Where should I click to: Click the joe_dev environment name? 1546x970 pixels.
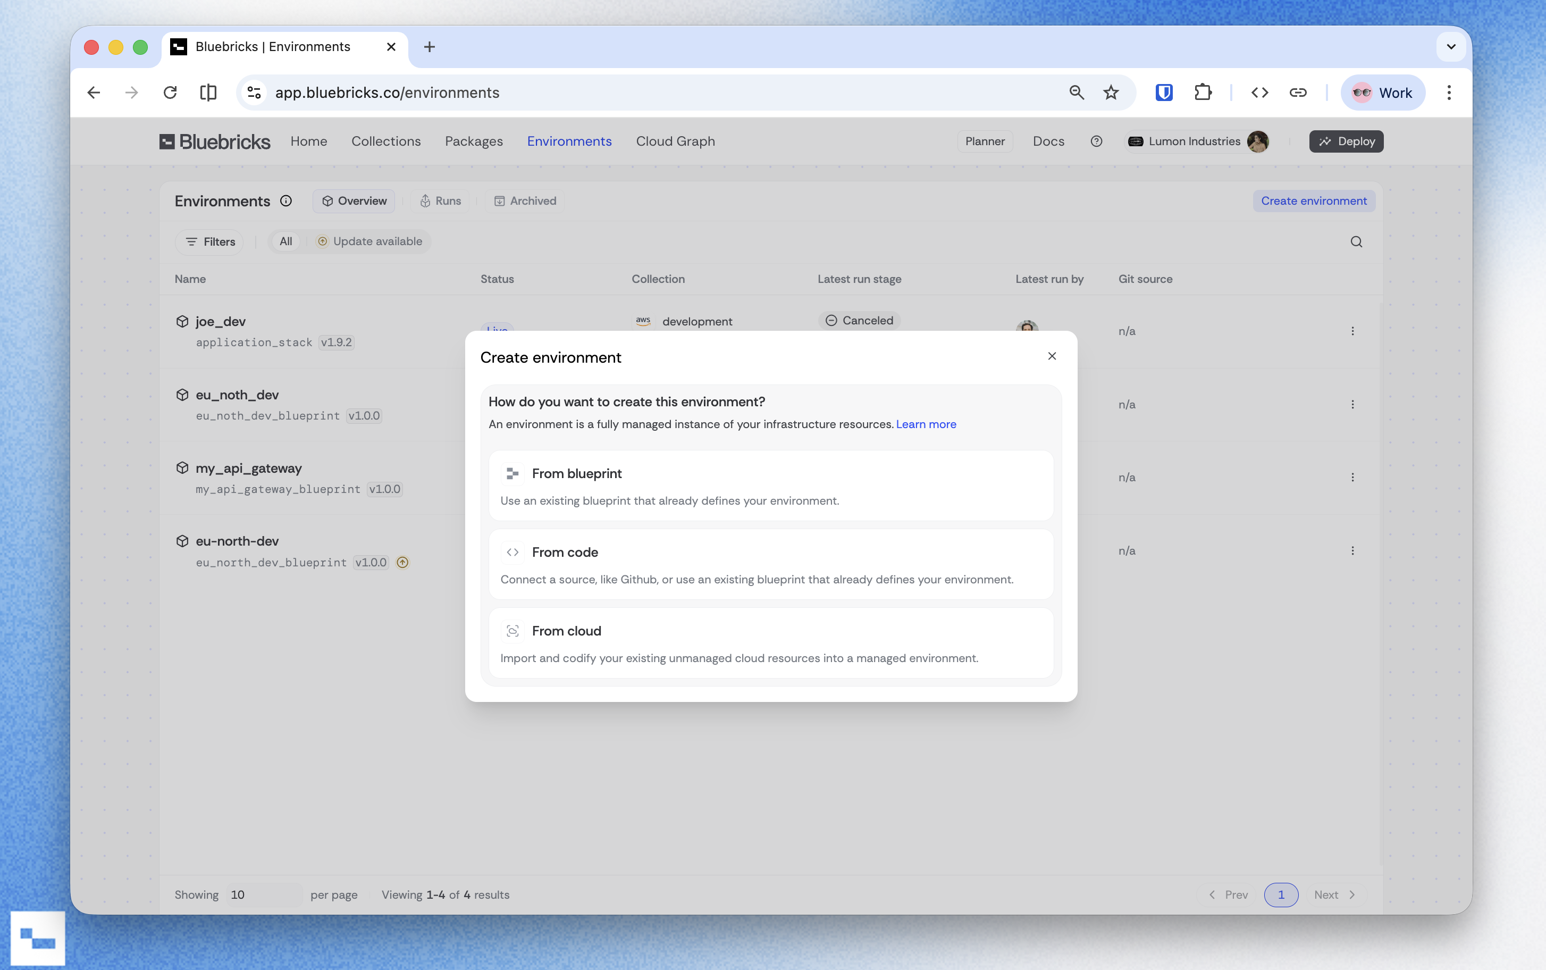pyautogui.click(x=221, y=321)
